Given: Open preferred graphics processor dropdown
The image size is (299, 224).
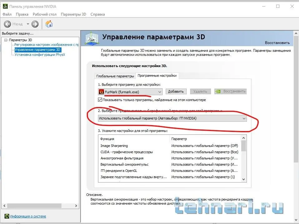Looking at the screenshot, I should [172, 118].
